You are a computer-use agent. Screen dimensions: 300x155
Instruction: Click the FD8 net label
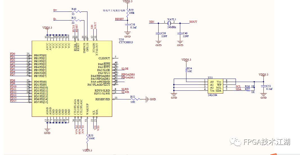pyautogui.click(x=12, y=81)
